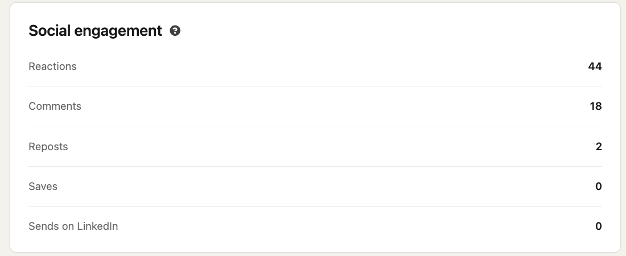Image resolution: width=626 pixels, height=256 pixels.
Task: Click the divider line between Reposts and Saves
Action: coord(315,167)
